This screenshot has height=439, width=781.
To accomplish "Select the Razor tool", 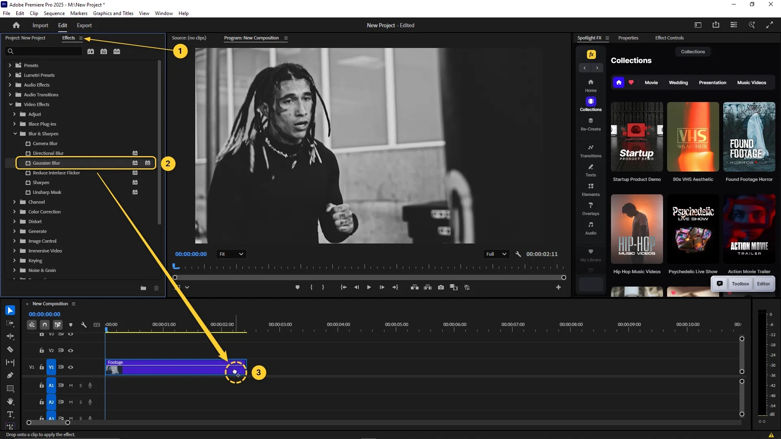I will pos(10,350).
